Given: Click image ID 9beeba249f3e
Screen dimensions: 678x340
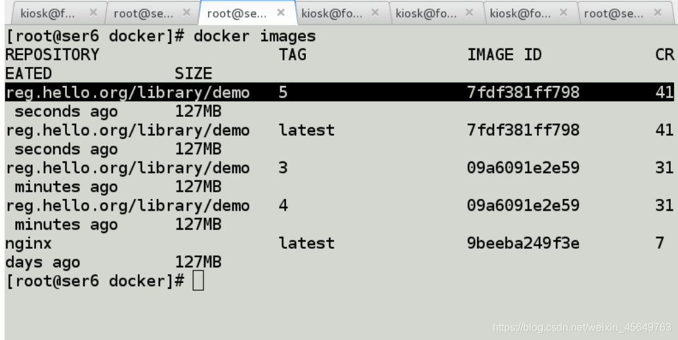Looking at the screenshot, I should [523, 243].
